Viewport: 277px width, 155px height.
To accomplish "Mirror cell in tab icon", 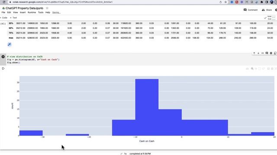I will (275, 53).
